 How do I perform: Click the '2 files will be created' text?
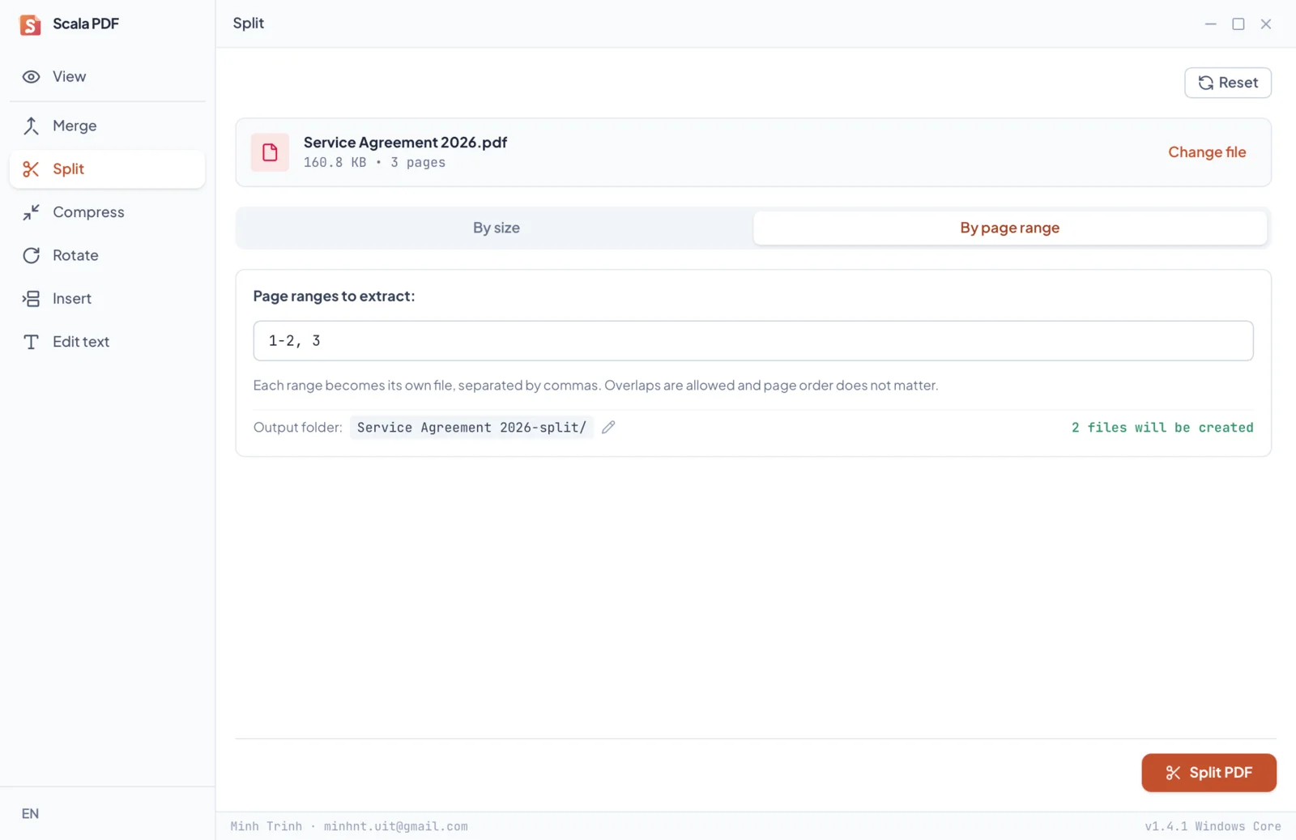coord(1162,428)
